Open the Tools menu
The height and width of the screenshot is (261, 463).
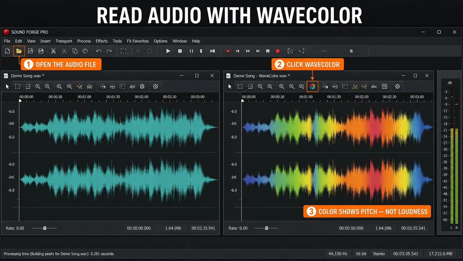click(117, 41)
